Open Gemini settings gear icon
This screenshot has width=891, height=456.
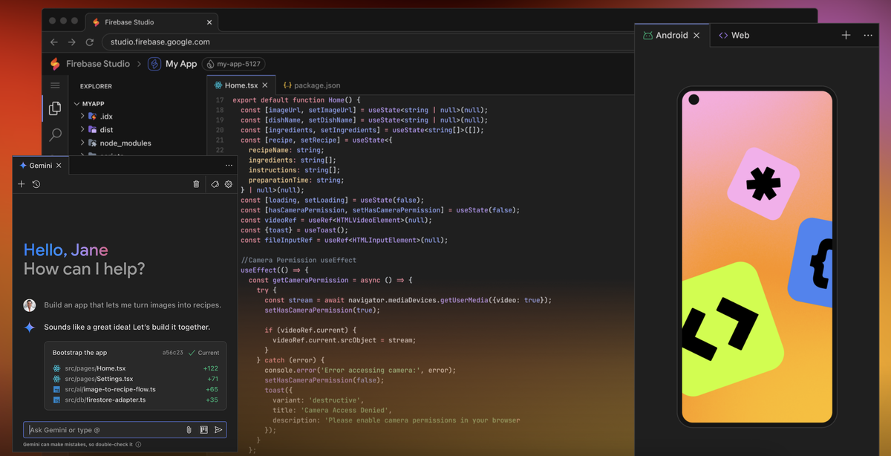tap(229, 184)
